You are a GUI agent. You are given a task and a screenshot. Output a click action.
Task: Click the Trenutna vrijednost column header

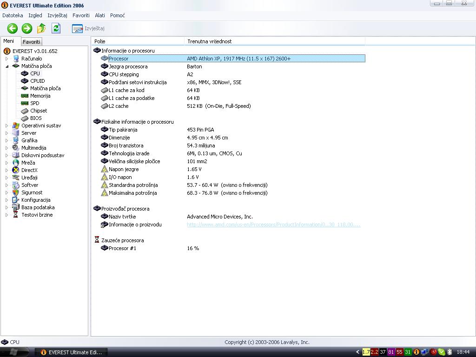209,41
